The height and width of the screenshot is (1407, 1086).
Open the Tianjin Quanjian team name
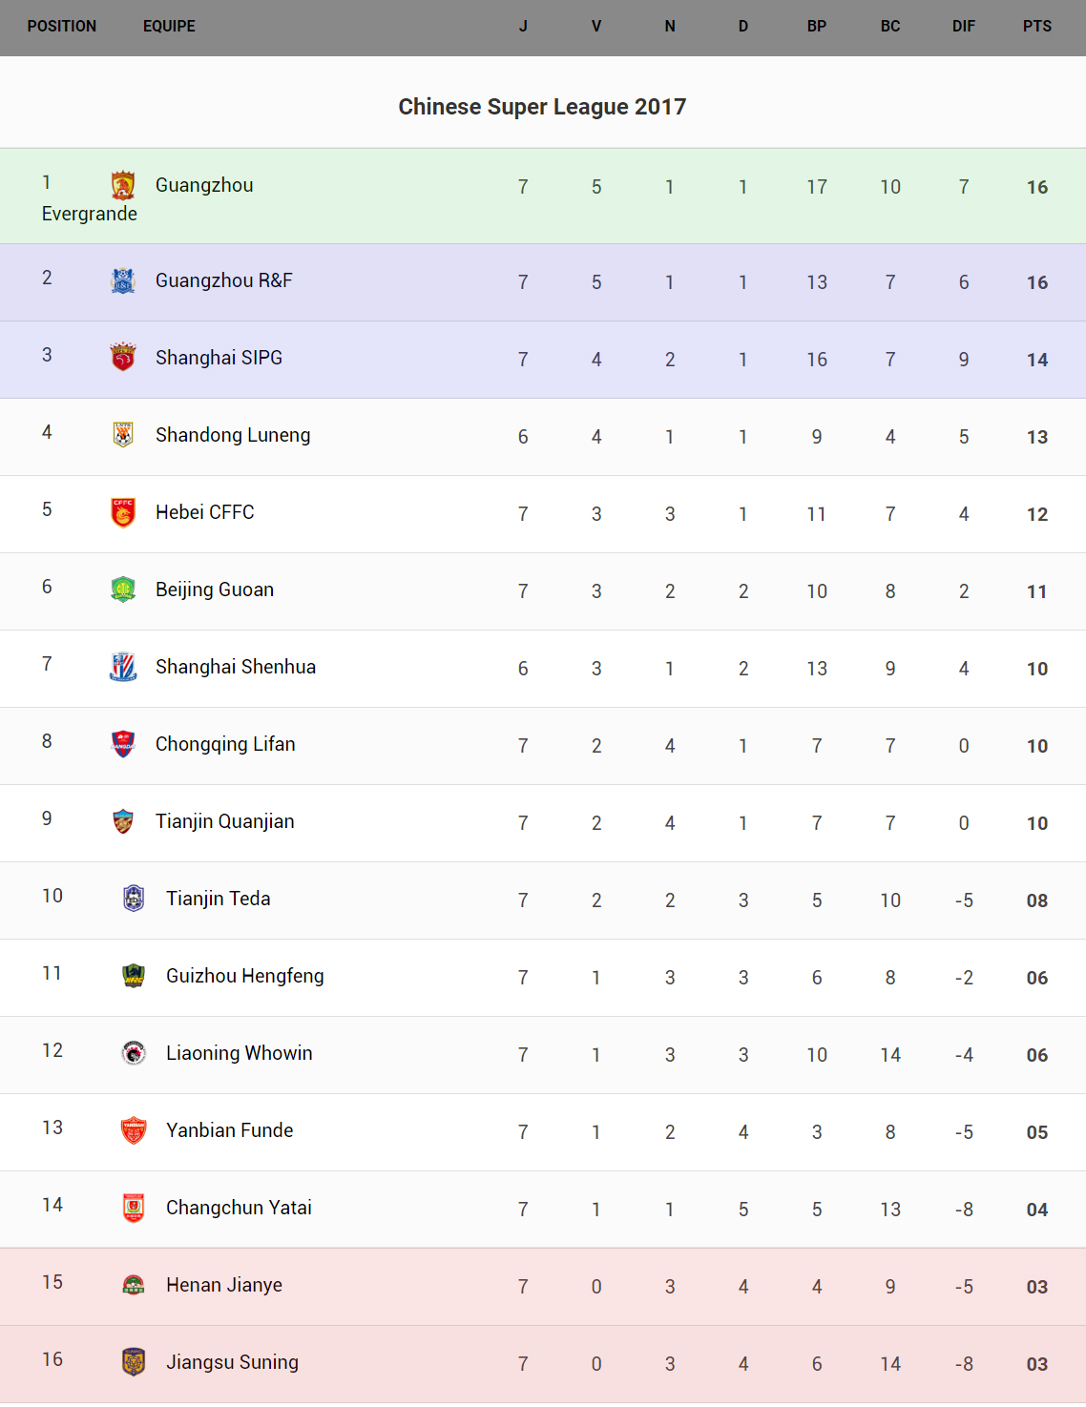[x=224, y=821]
